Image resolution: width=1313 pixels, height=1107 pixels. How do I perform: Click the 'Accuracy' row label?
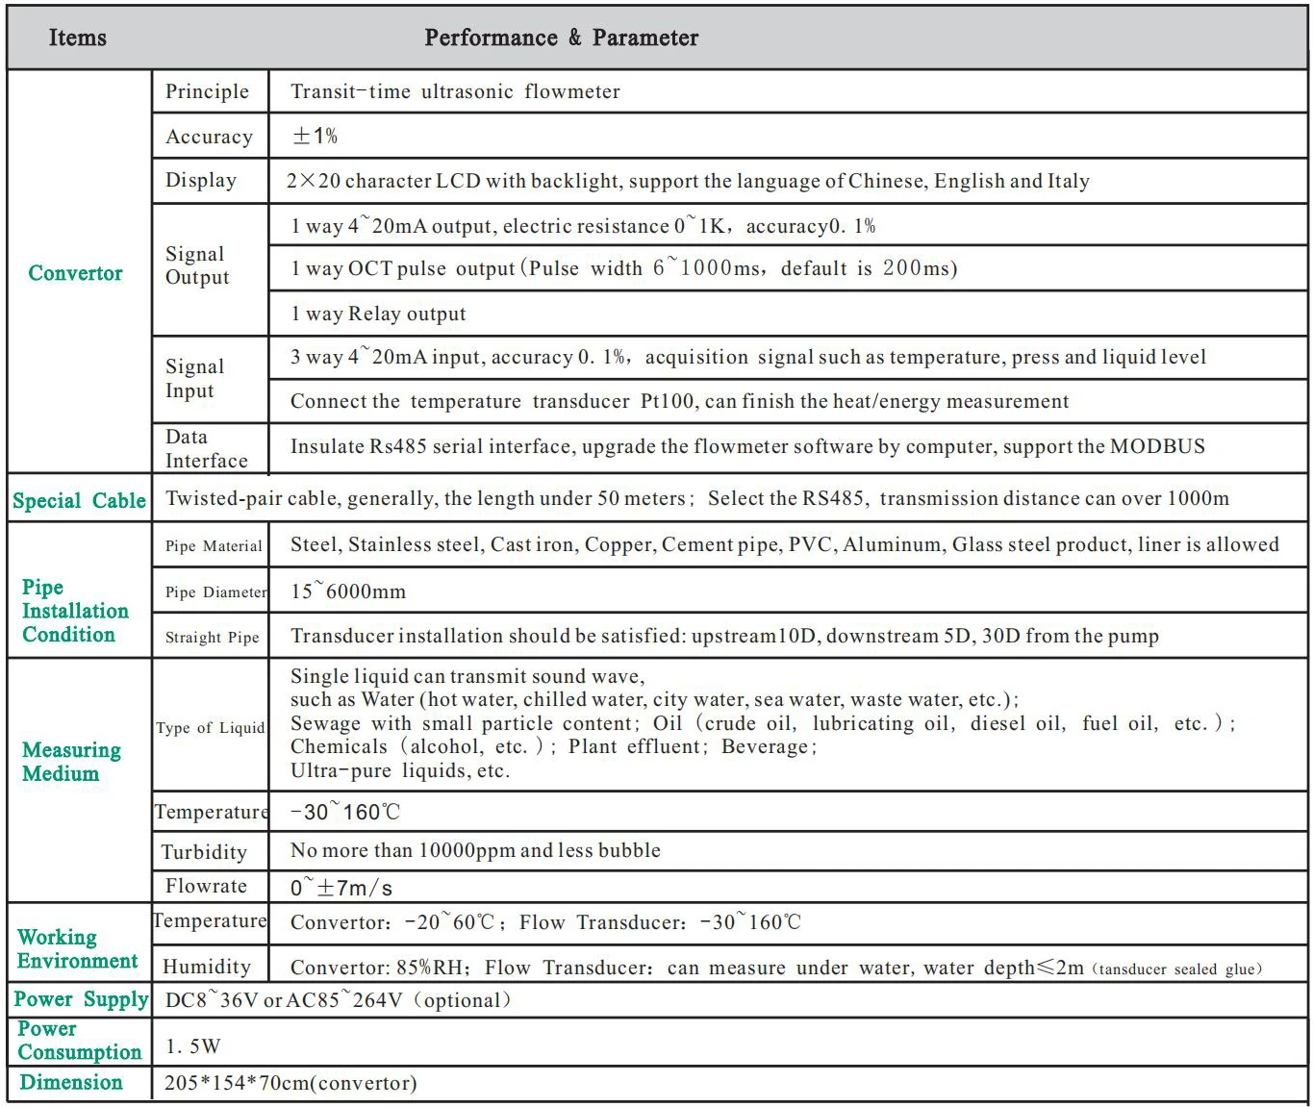209,137
